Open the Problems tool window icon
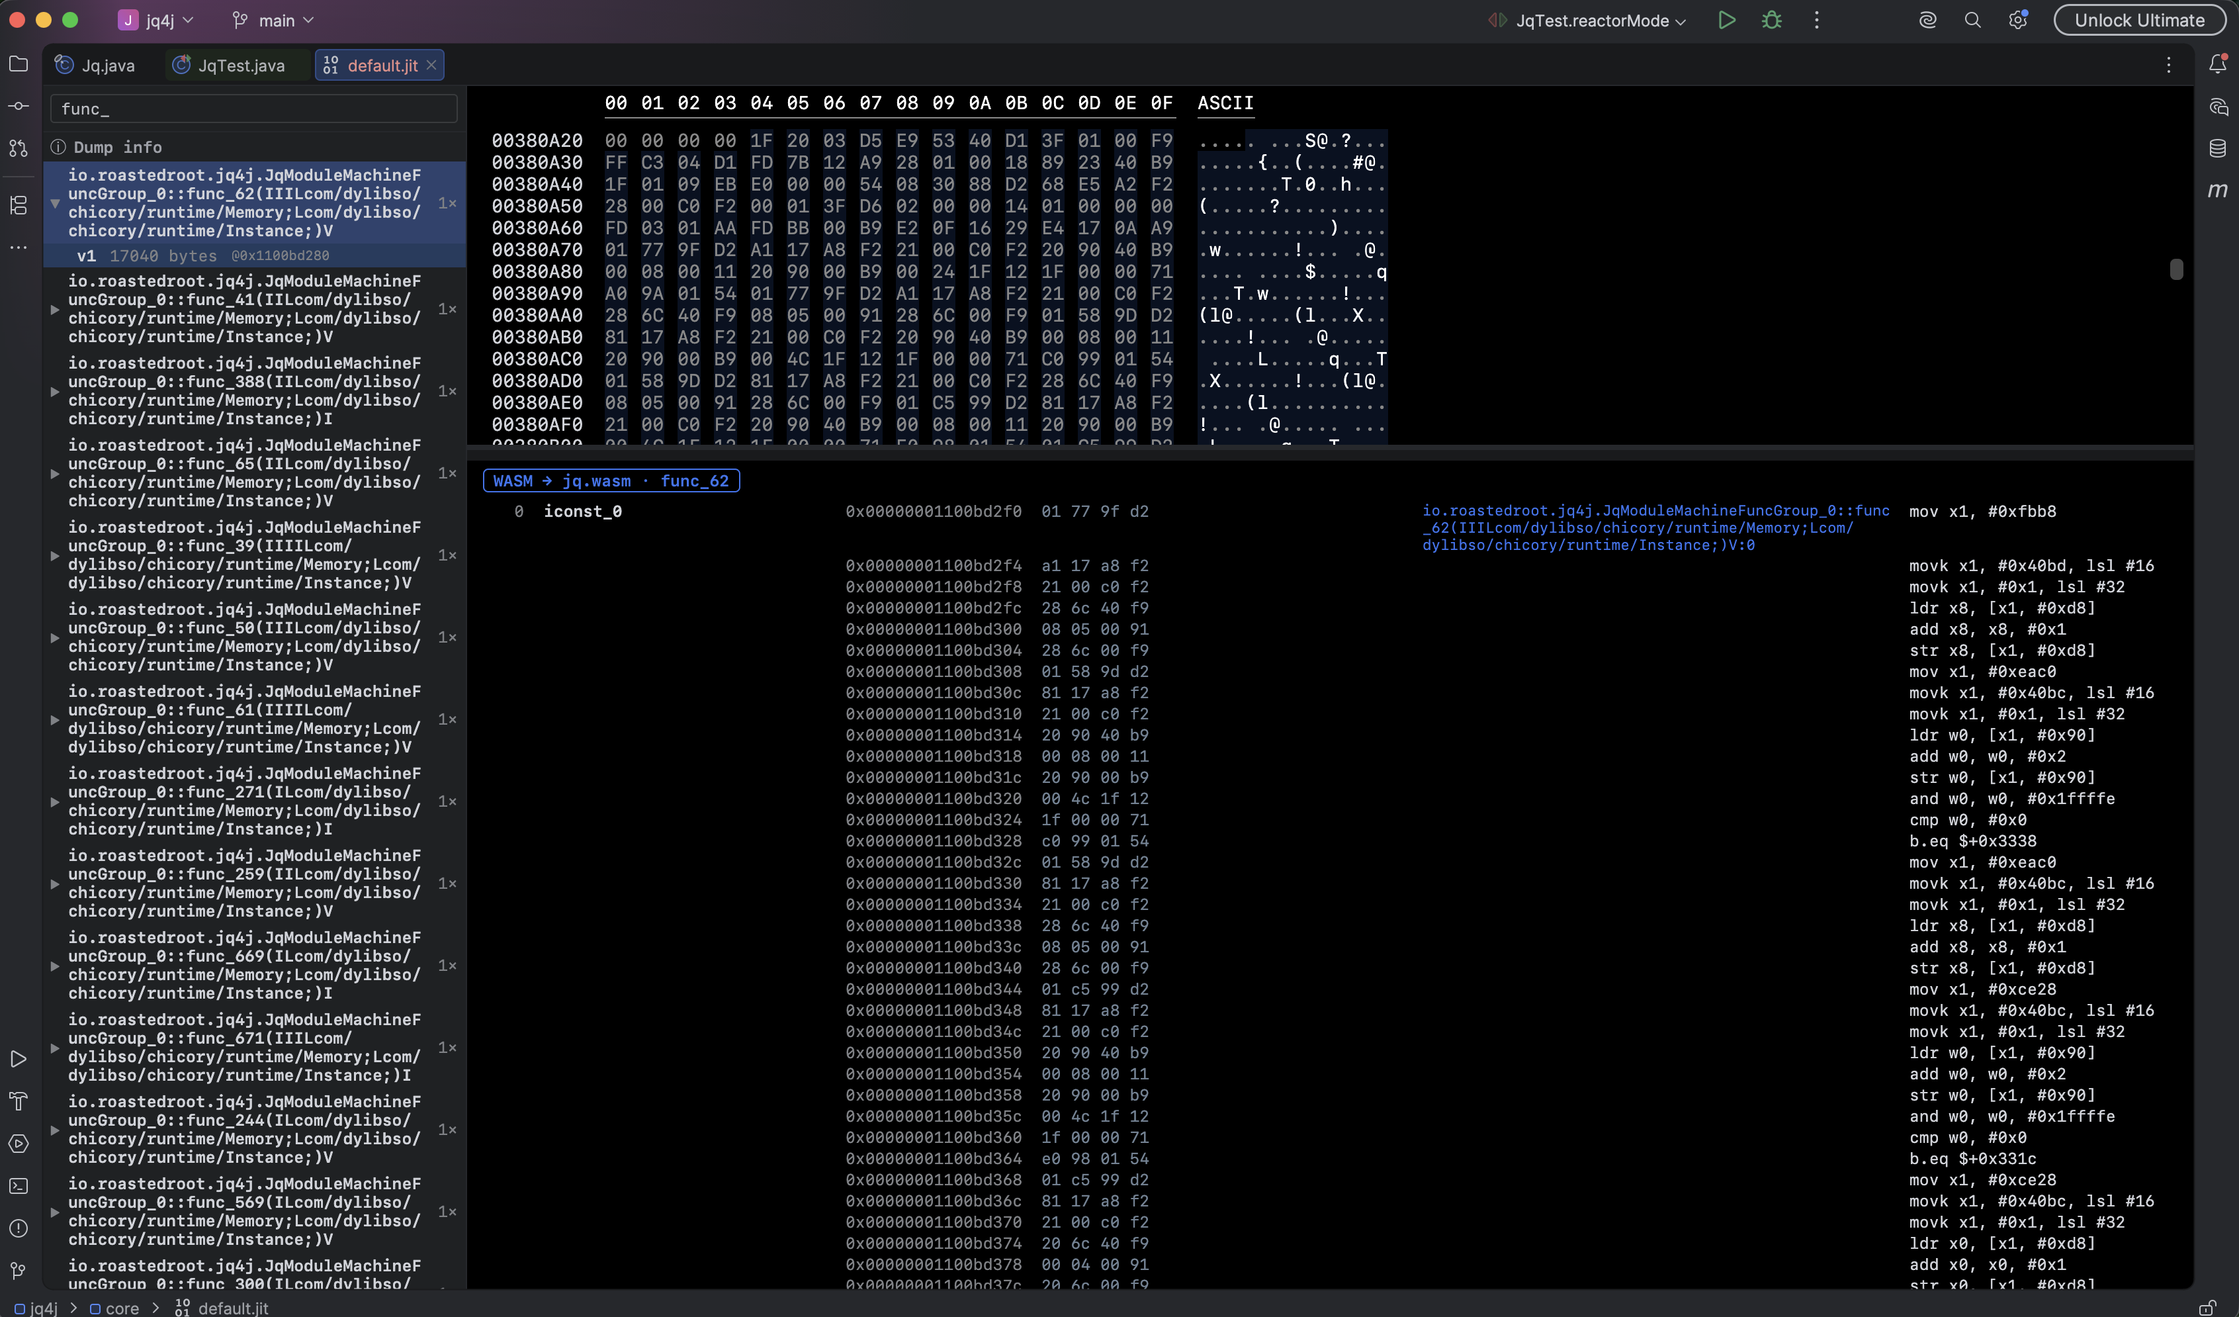This screenshot has width=2239, height=1317. pos(19,1228)
